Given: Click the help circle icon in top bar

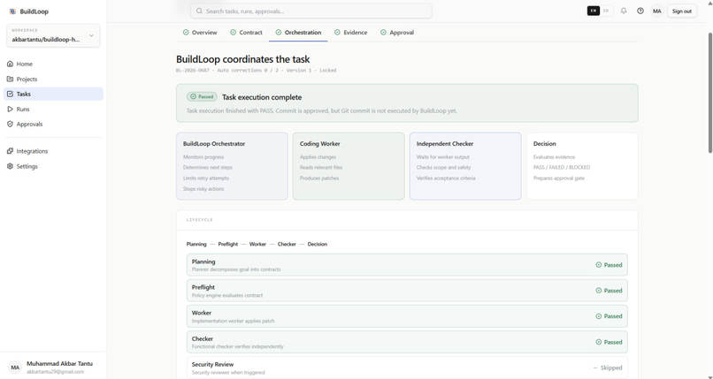Looking at the screenshot, I should click(640, 11).
